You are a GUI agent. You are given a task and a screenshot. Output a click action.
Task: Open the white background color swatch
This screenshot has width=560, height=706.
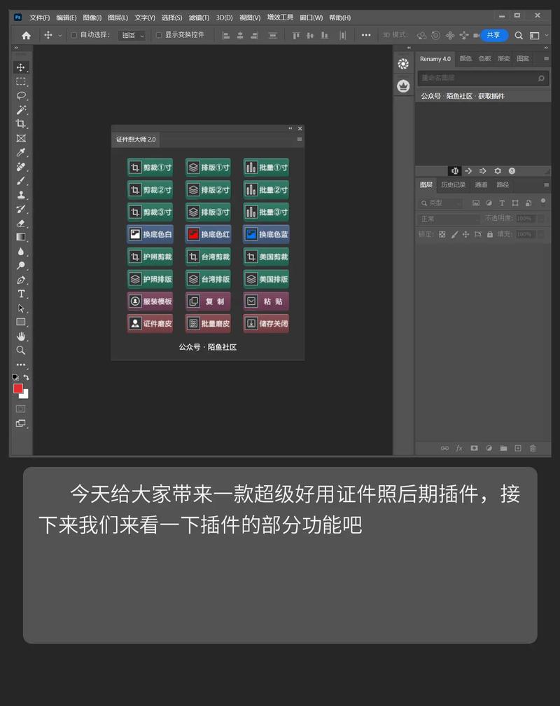point(25,395)
